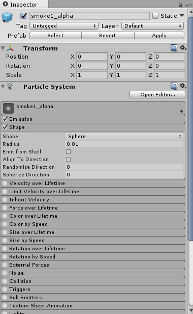This screenshot has width=193, height=314.
Task: Open the Transform help reference icon
Action: coord(174,48)
